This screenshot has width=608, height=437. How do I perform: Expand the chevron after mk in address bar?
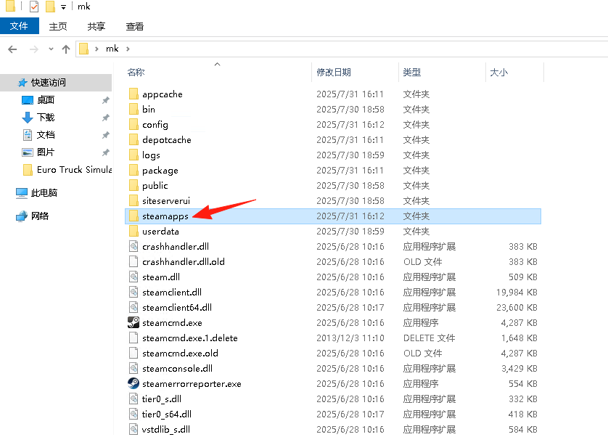128,49
